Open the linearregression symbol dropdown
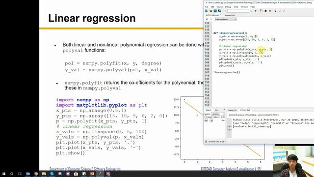The height and width of the screenshot is (177, 314). [226, 19]
